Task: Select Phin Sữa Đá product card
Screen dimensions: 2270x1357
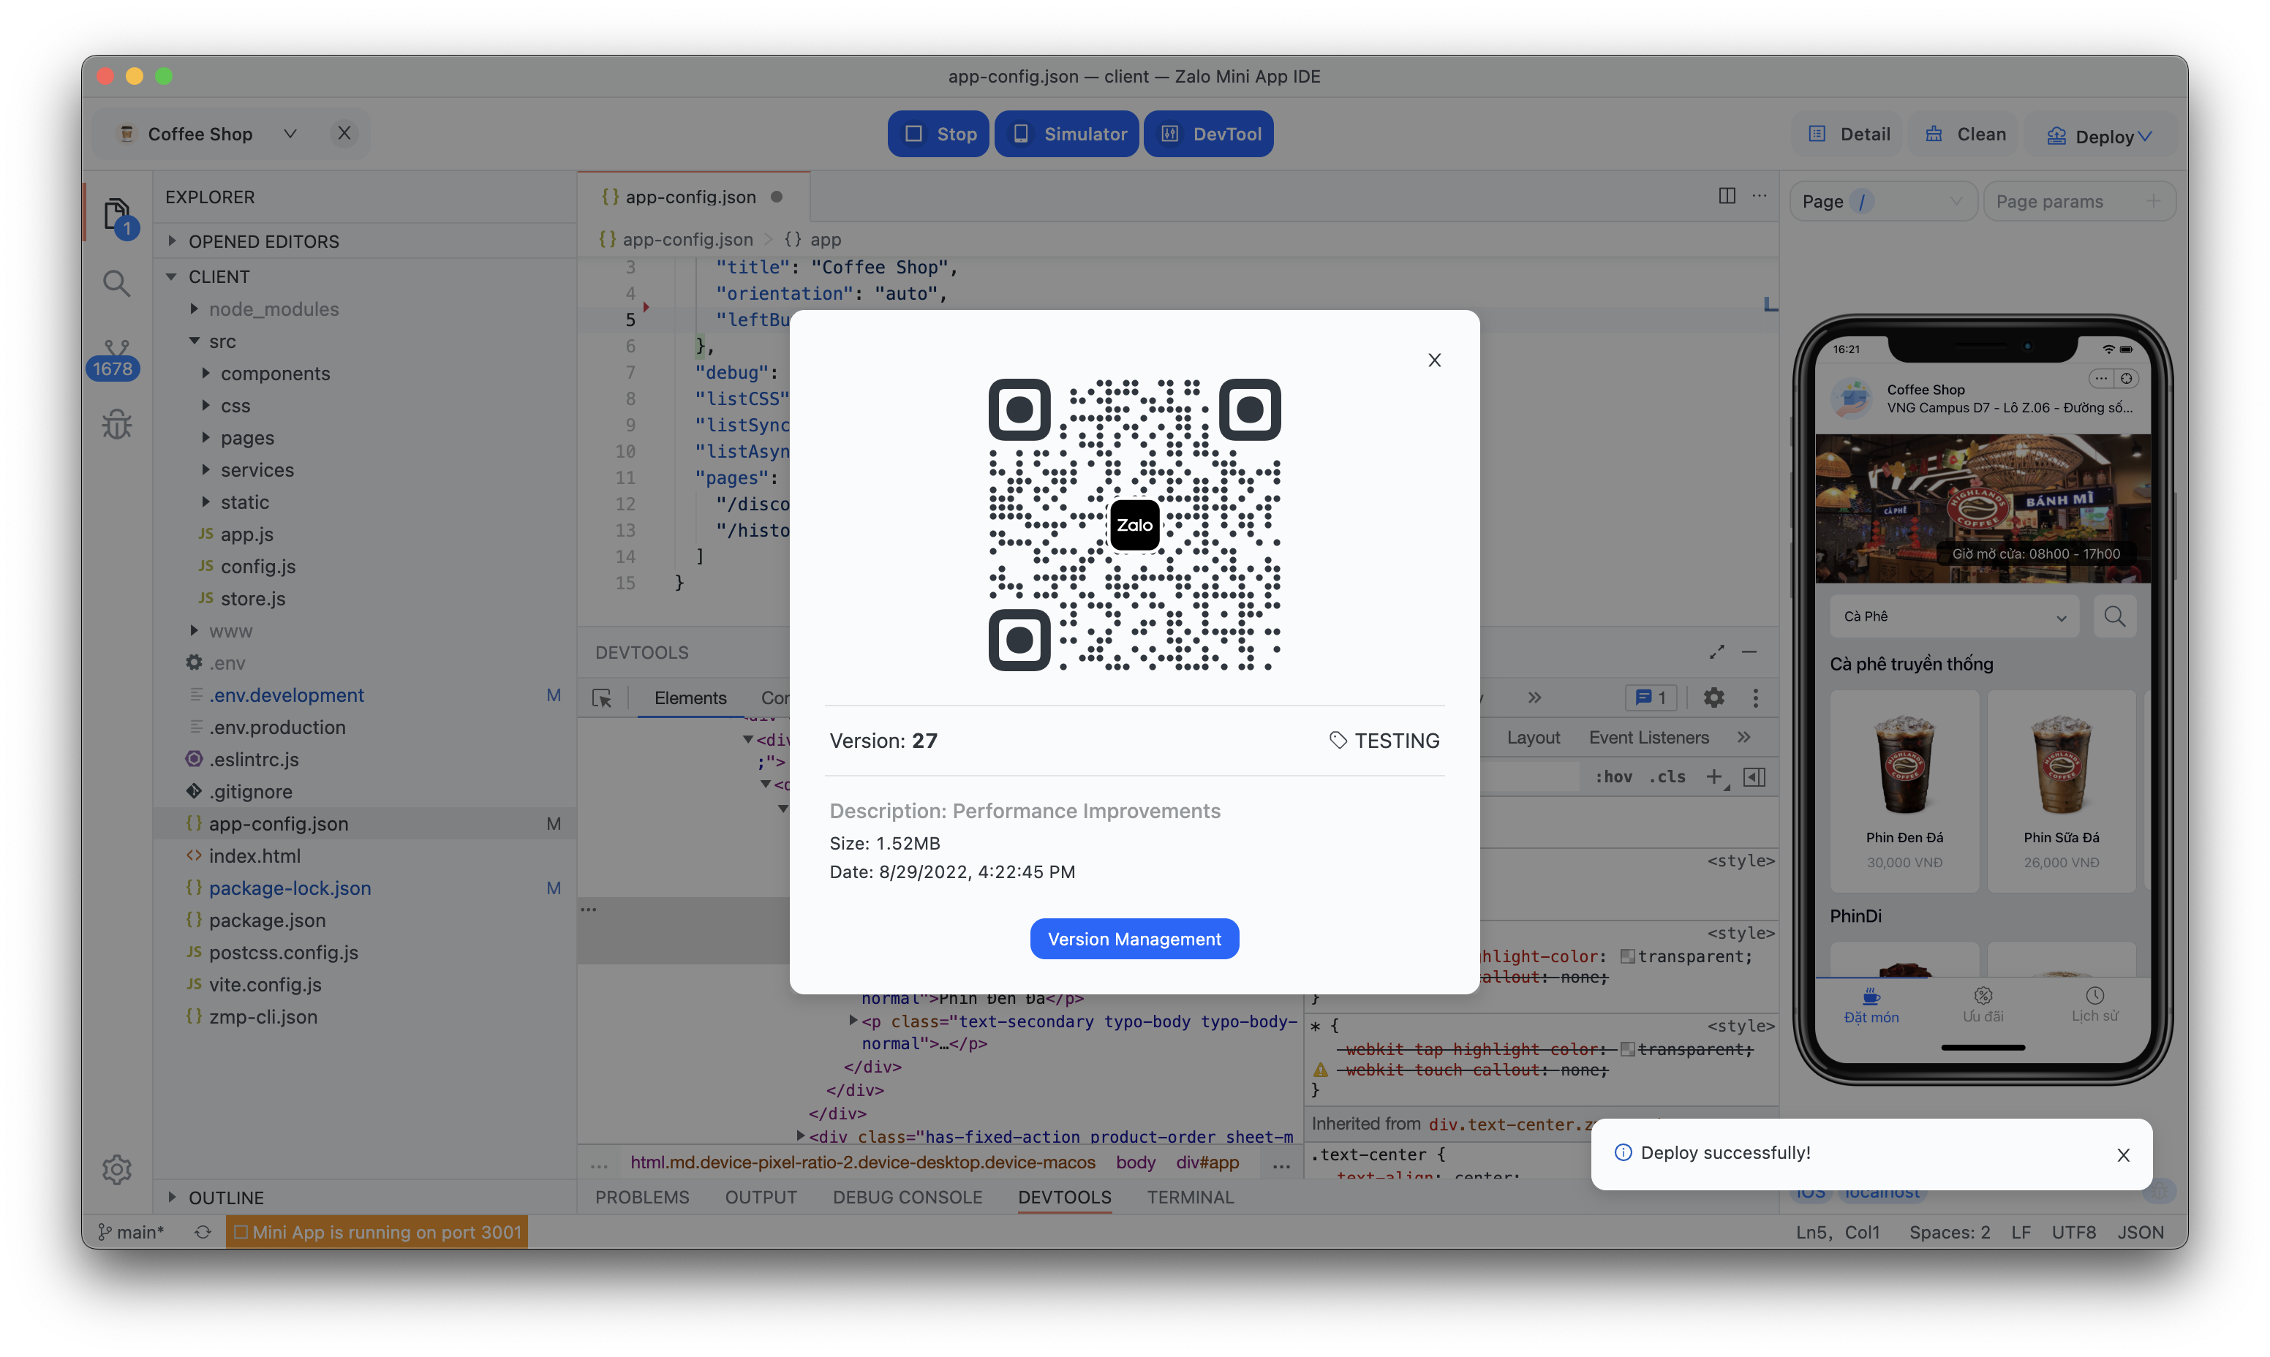Action: click(2061, 792)
